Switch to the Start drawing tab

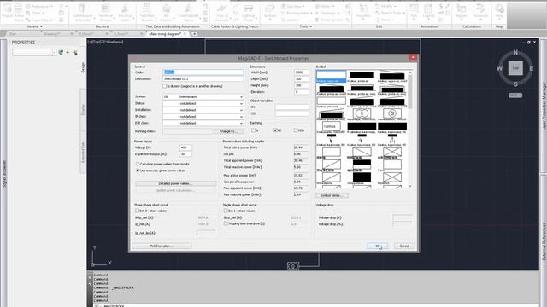pos(13,34)
